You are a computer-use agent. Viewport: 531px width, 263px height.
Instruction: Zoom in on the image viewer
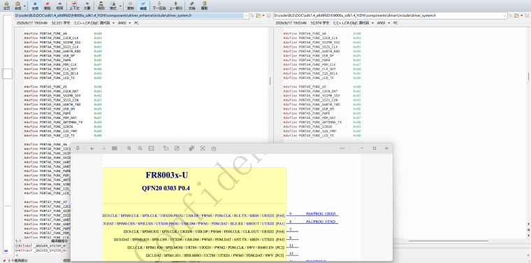click(x=129, y=148)
